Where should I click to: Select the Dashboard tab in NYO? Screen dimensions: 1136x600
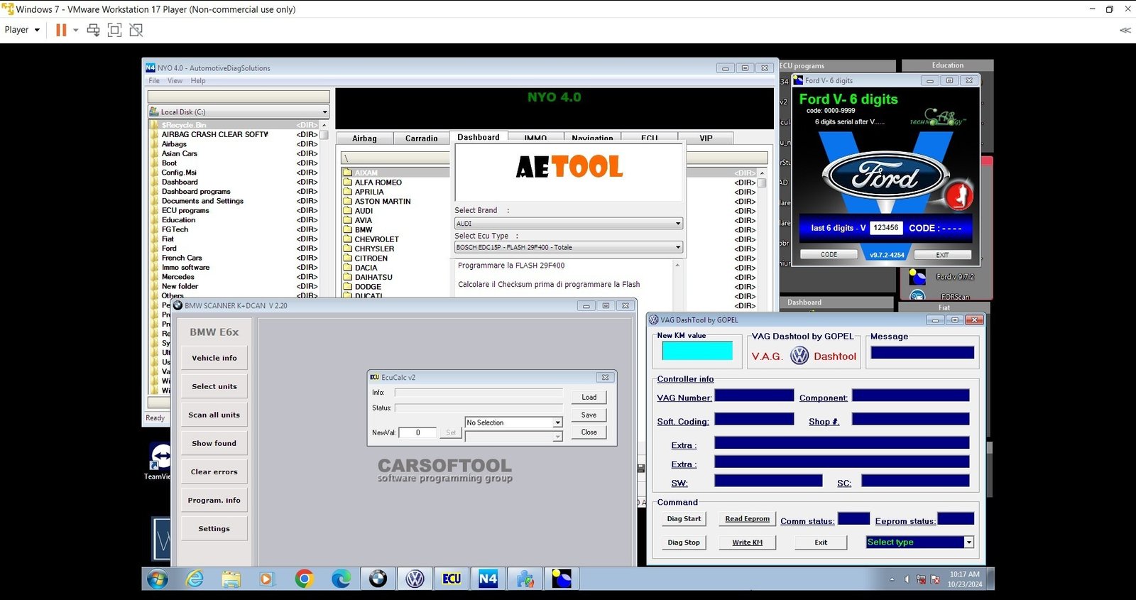click(479, 137)
